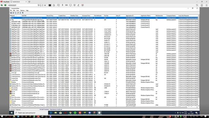
Task: Sort by the Full Path column header
Action: point(34,16)
